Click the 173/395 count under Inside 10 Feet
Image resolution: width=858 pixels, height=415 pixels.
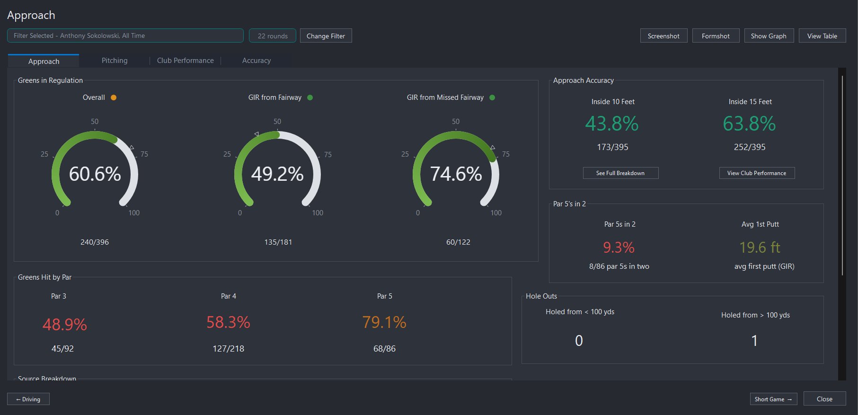[612, 147]
